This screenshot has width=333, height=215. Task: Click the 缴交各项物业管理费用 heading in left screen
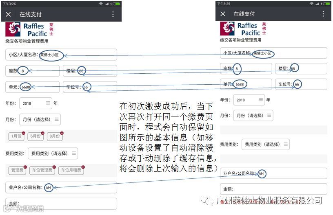27,41
